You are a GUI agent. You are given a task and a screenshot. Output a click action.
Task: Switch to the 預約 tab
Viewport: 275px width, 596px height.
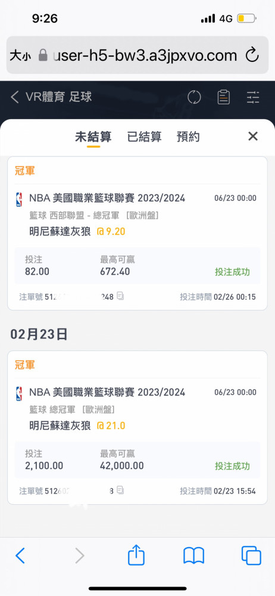188,136
